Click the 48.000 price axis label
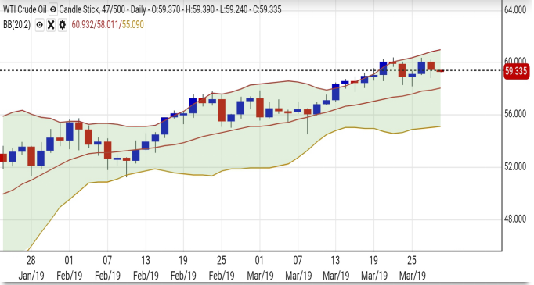The image size is (534, 285). pos(515,219)
